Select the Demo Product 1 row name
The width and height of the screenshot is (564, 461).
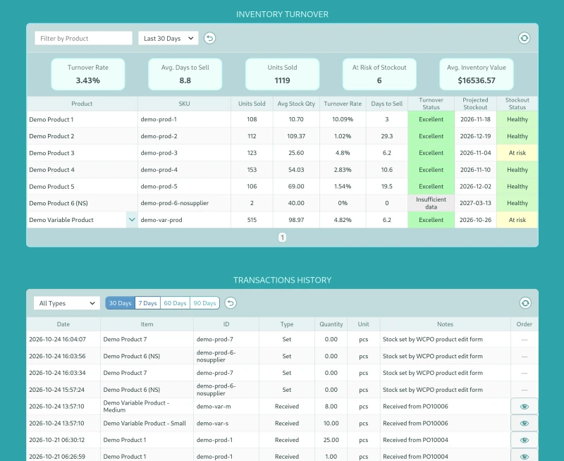click(51, 119)
